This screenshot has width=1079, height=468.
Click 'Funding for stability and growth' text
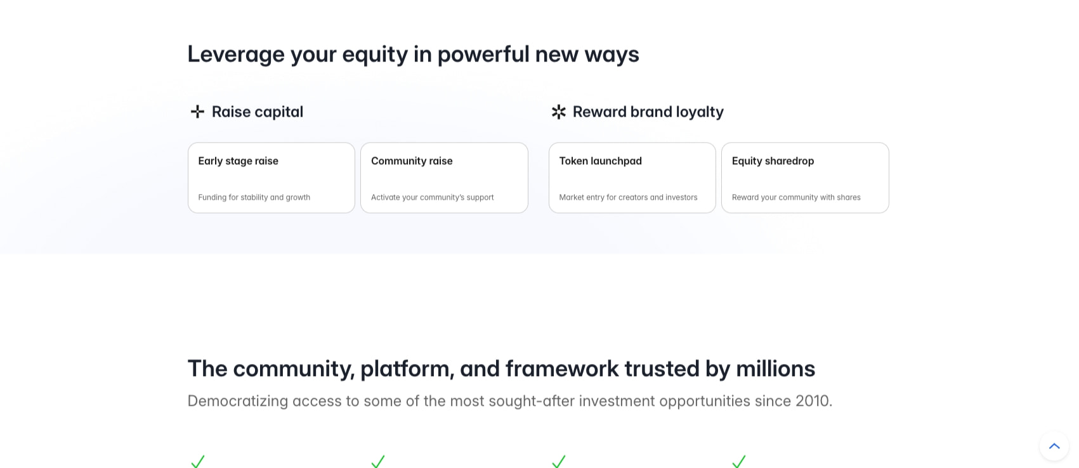pos(254,197)
